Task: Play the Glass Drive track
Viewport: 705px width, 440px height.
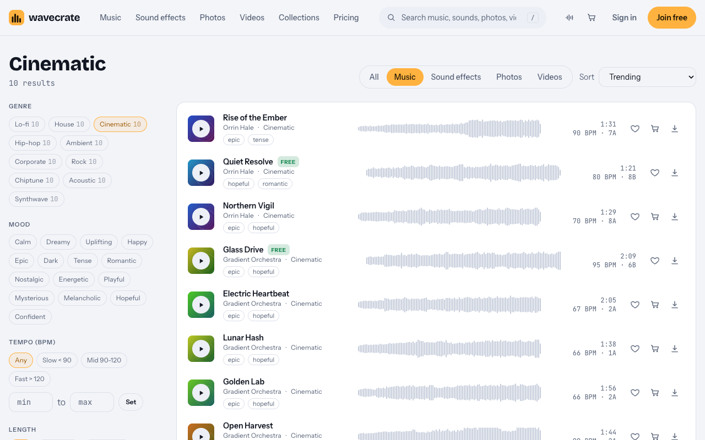Action: pyautogui.click(x=201, y=261)
